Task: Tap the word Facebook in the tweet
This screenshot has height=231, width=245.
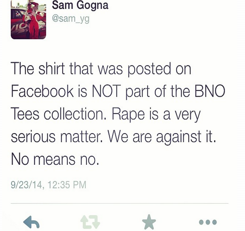Action: (x=42, y=91)
